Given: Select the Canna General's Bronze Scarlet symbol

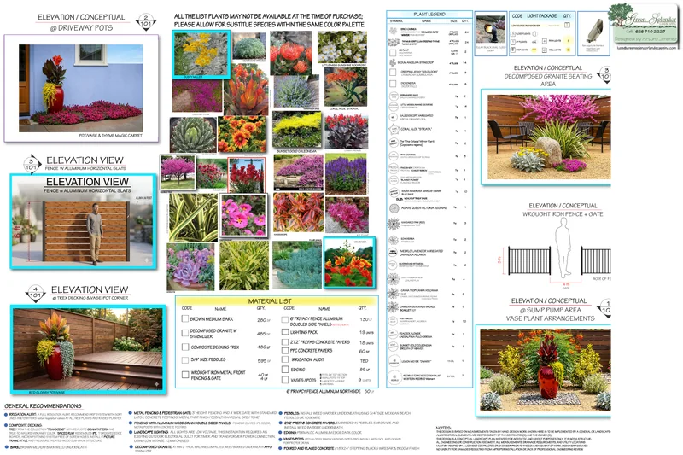Looking at the screenshot, I should click(x=394, y=307).
